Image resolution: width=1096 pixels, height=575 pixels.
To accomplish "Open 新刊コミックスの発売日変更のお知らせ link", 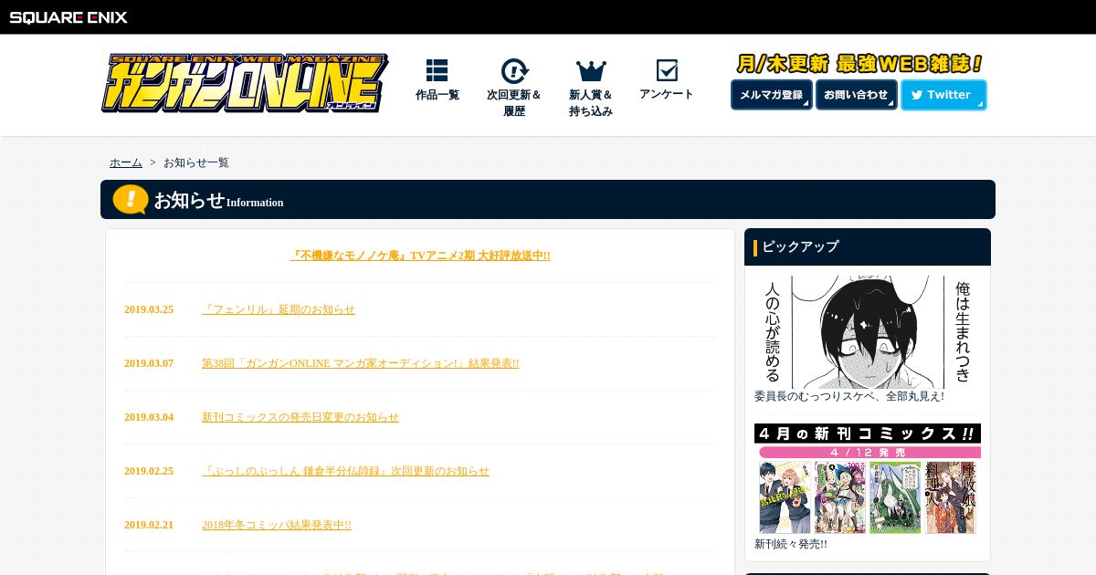I will coord(300,417).
